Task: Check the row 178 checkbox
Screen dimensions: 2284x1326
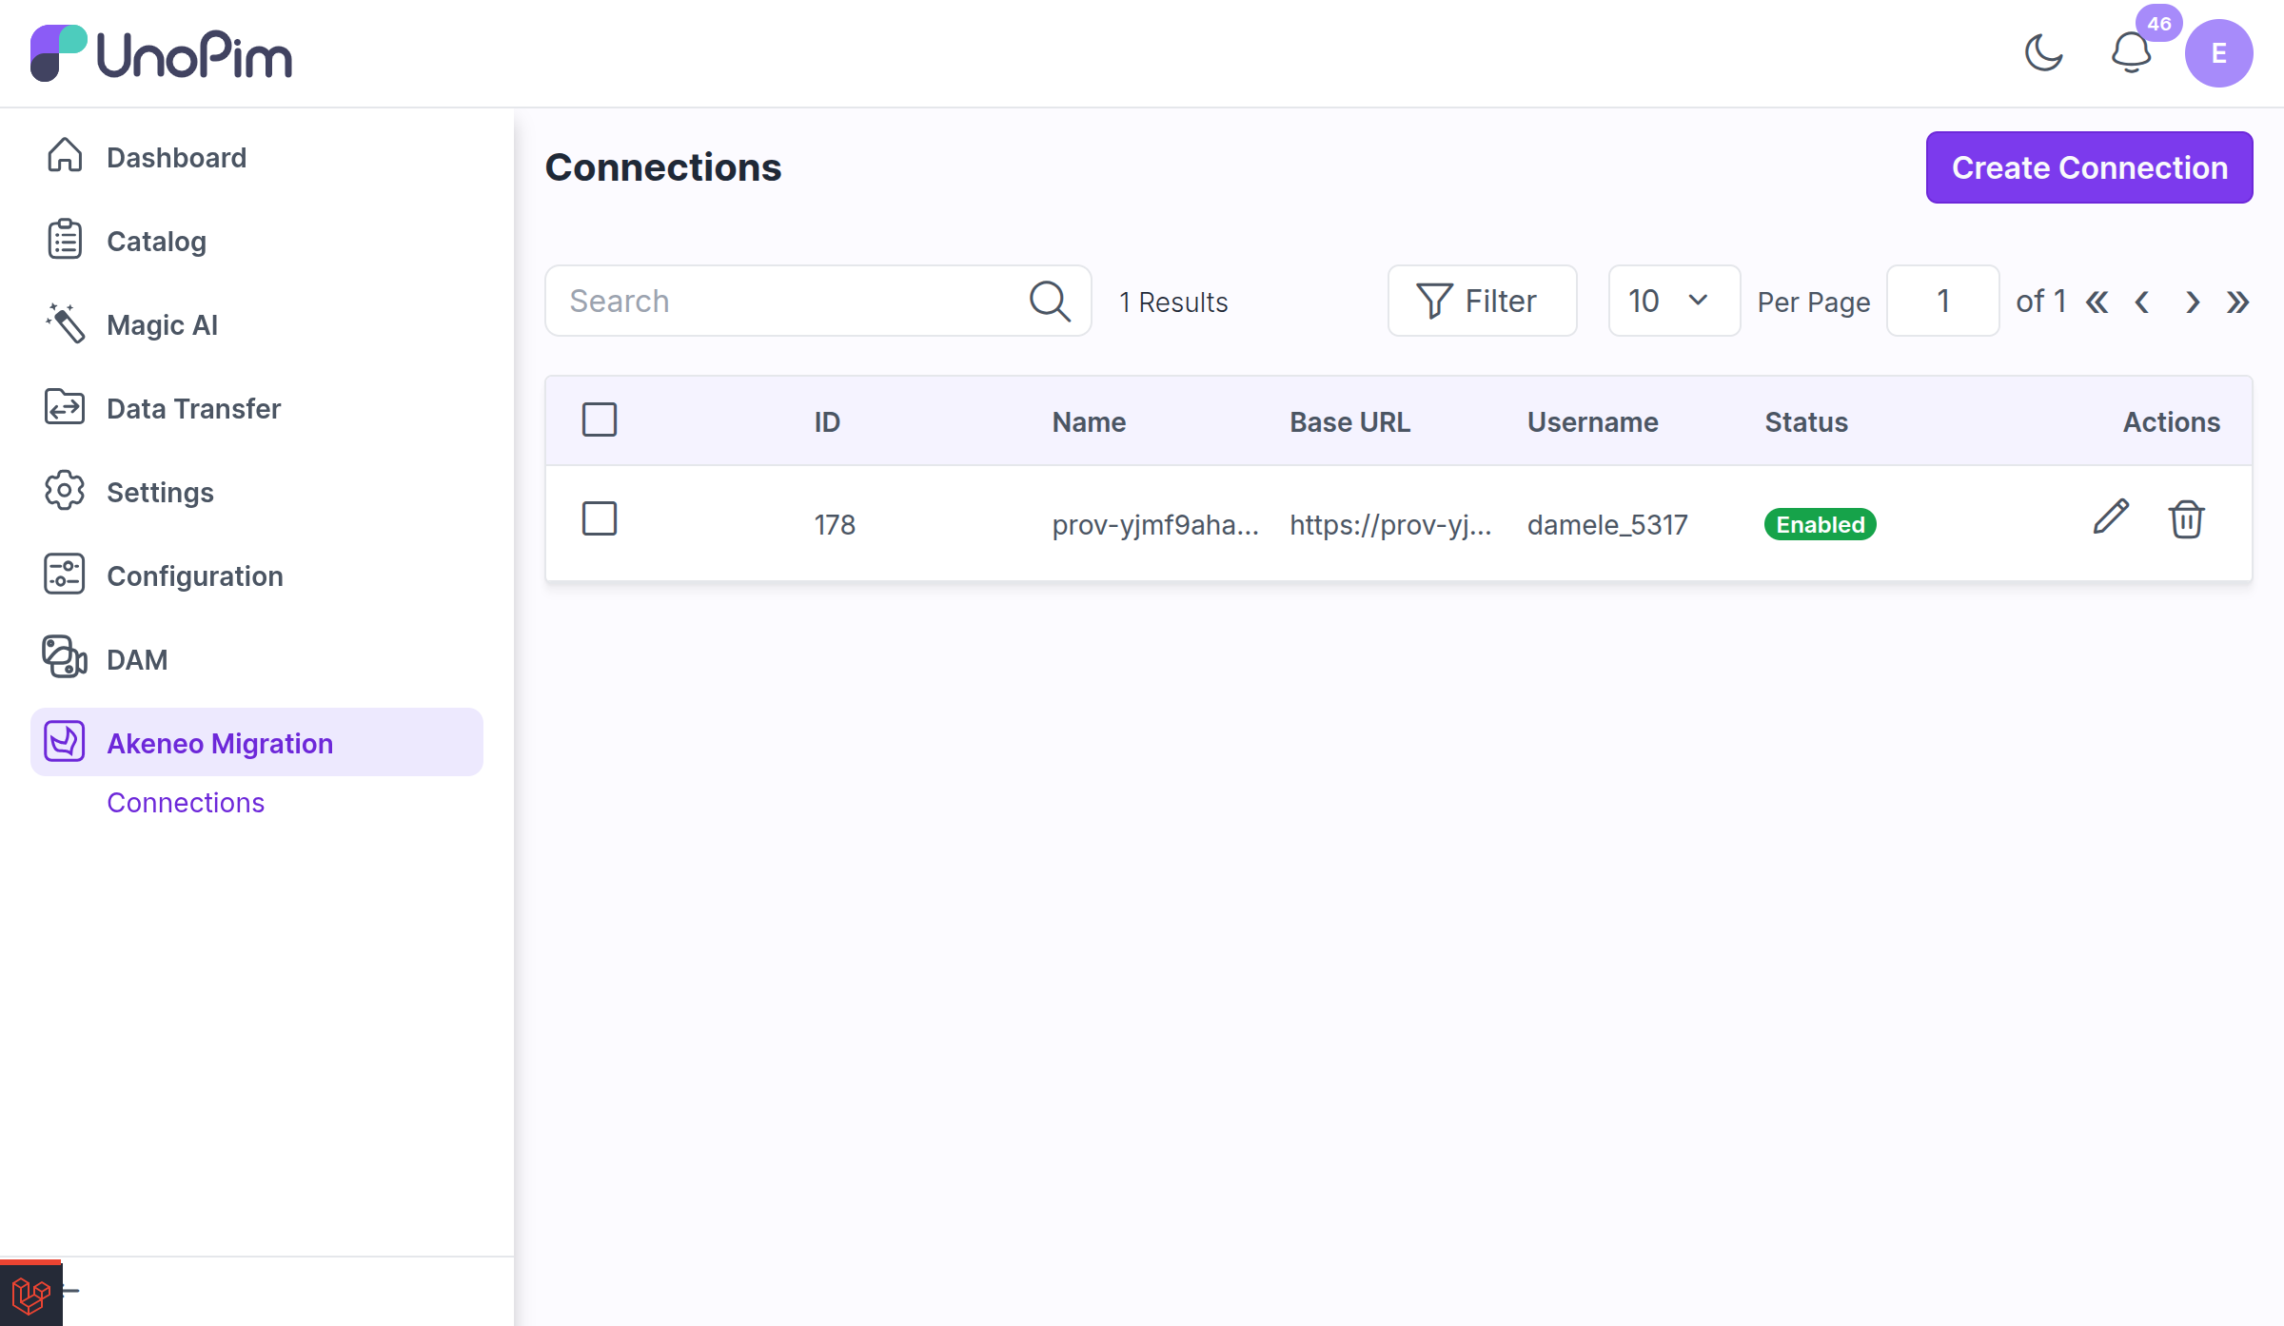Action: [600, 518]
